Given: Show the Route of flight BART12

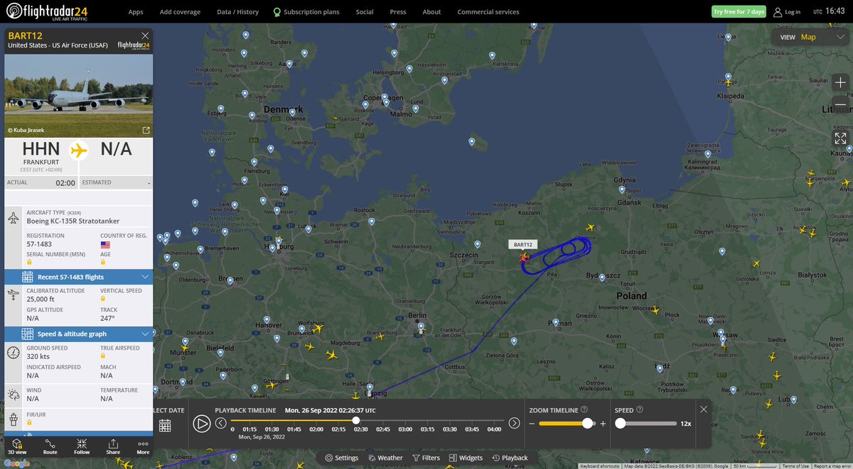Looking at the screenshot, I should (x=50, y=446).
